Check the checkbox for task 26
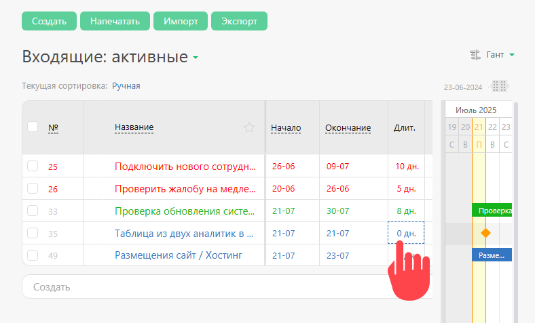Viewport: 535px width, 323px height. 33,188
